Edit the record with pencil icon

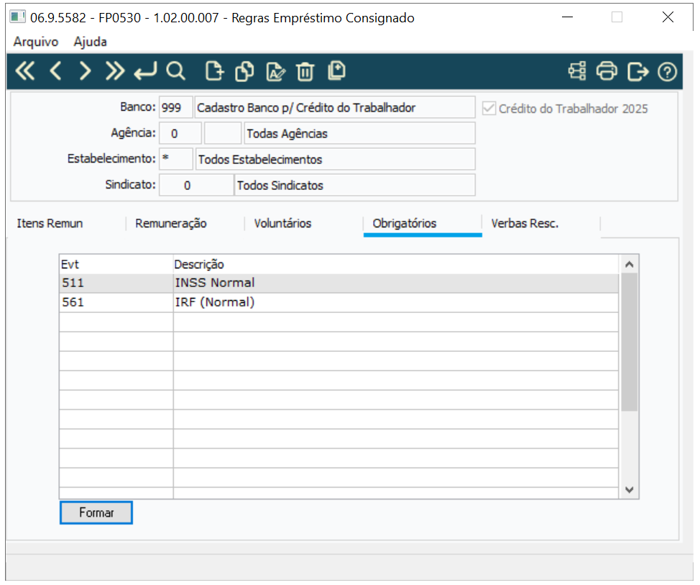[x=275, y=71]
